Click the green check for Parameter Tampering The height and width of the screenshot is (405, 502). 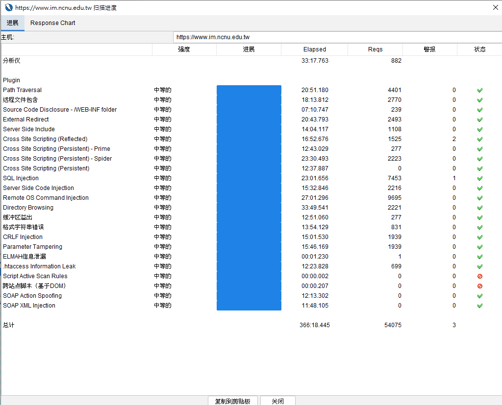(479, 247)
